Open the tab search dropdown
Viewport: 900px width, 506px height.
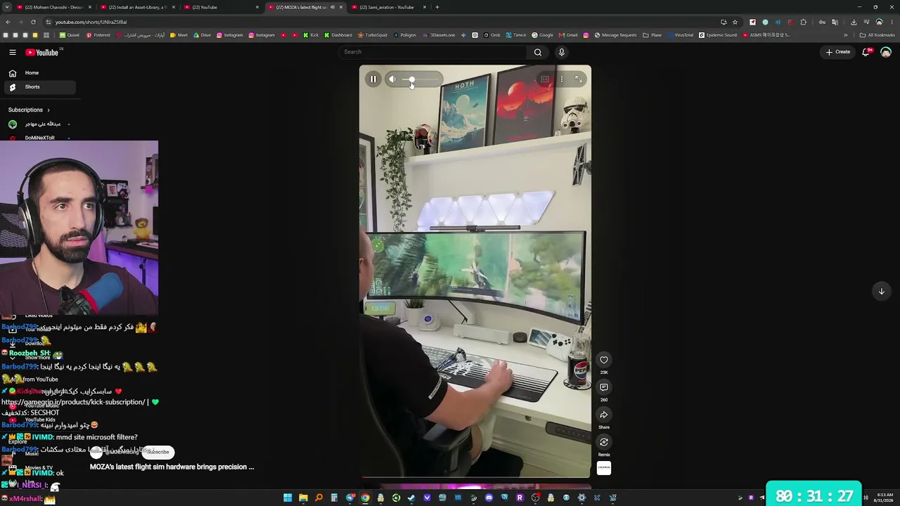(x=6, y=7)
